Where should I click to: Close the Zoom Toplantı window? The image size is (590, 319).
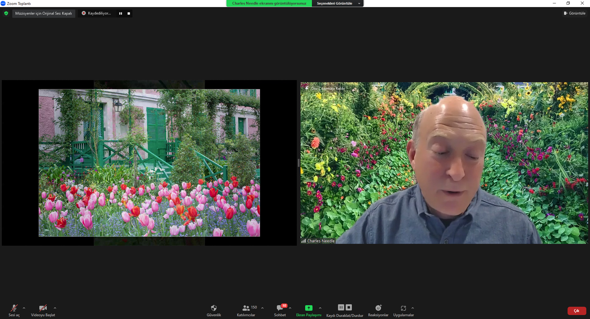[x=582, y=3]
